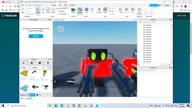
Task: Select the Rotate tool
Action: click(x=53, y=10)
